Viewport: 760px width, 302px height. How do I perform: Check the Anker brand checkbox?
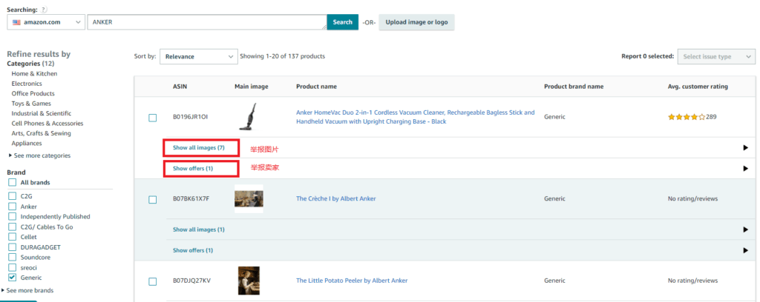click(12, 207)
